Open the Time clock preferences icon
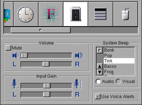This screenshot has width=142, height=105. coord(26,14)
